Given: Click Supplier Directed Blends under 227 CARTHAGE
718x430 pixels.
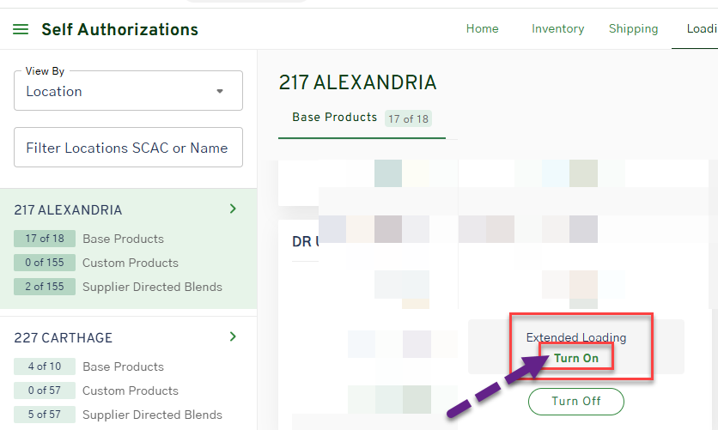Looking at the screenshot, I should [152, 415].
